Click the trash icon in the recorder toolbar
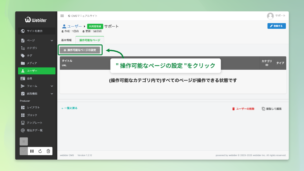This screenshot has height=171, width=304. [x=48, y=151]
